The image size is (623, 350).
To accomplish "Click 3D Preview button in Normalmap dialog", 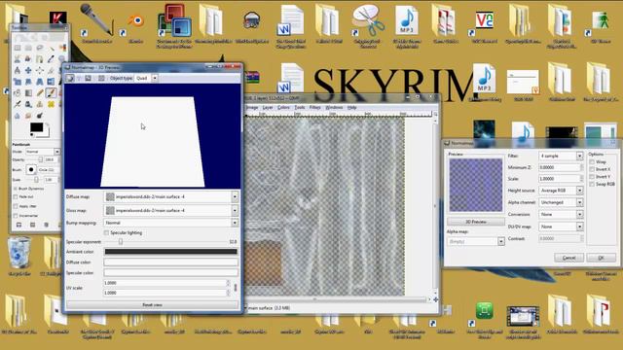I will [x=476, y=222].
